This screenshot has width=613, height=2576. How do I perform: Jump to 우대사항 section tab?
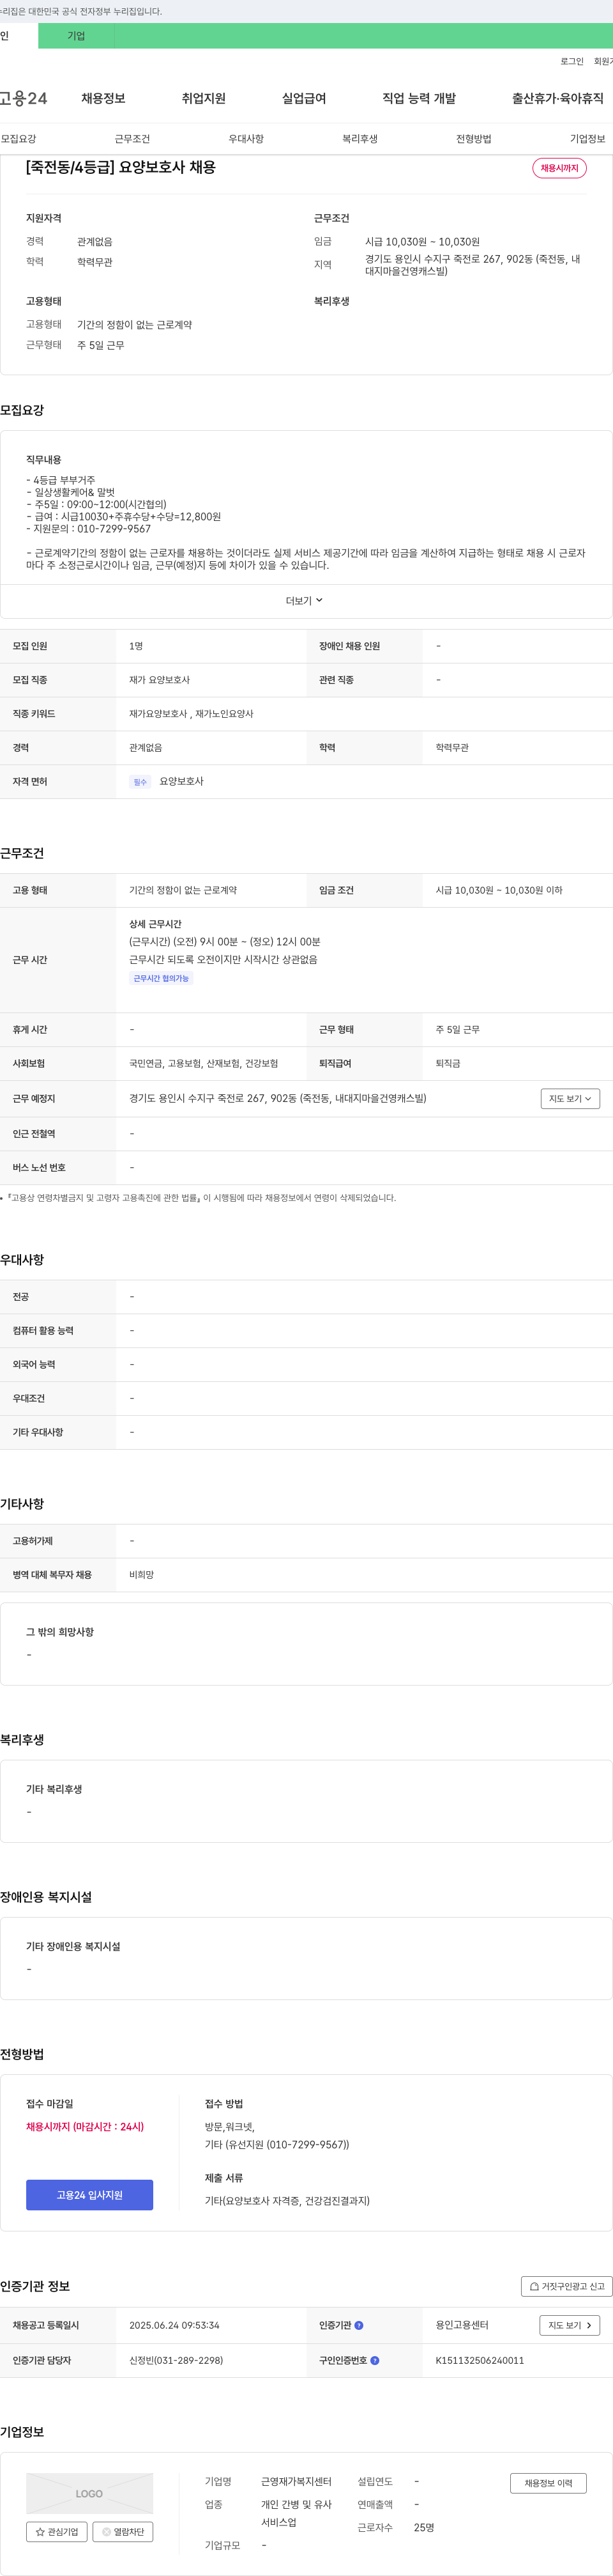(246, 139)
